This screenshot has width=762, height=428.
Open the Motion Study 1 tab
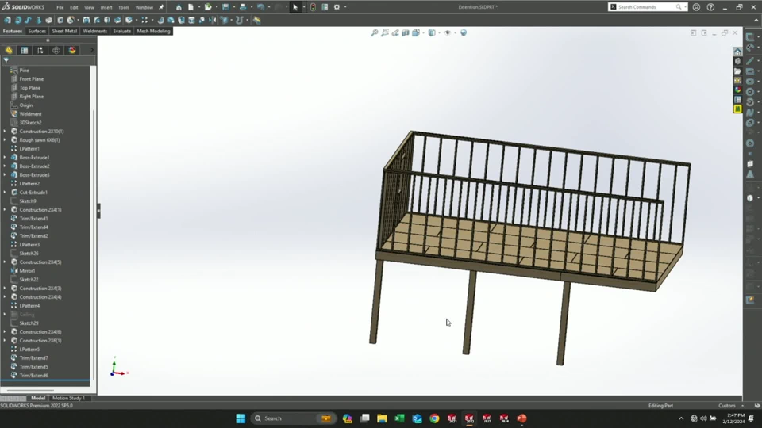click(x=68, y=399)
